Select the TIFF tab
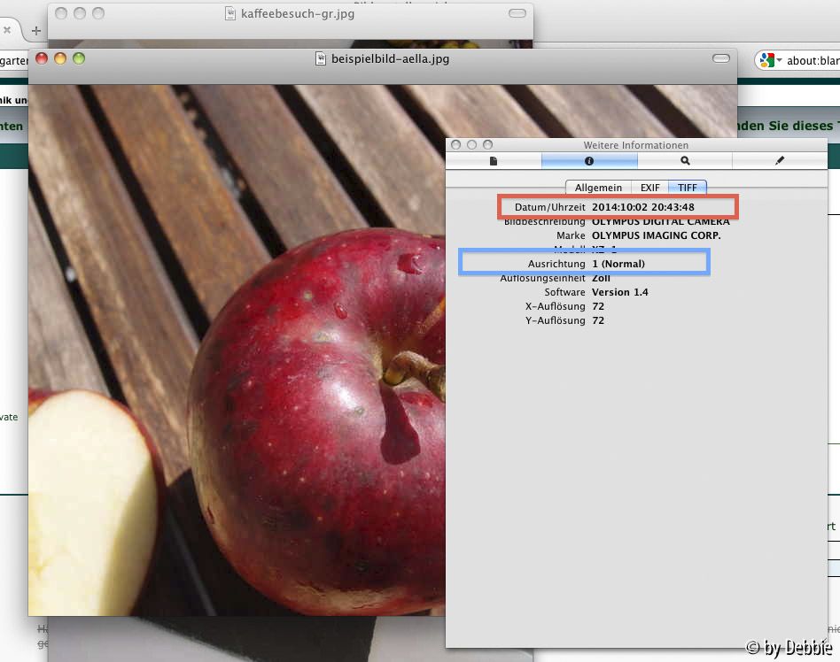840x662 pixels. (688, 188)
